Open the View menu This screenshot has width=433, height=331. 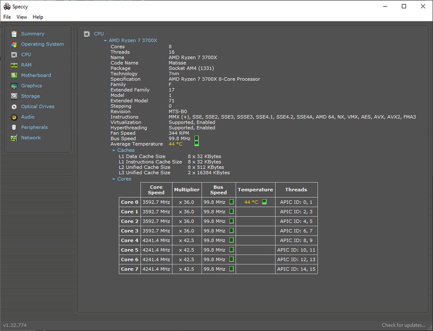22,17
